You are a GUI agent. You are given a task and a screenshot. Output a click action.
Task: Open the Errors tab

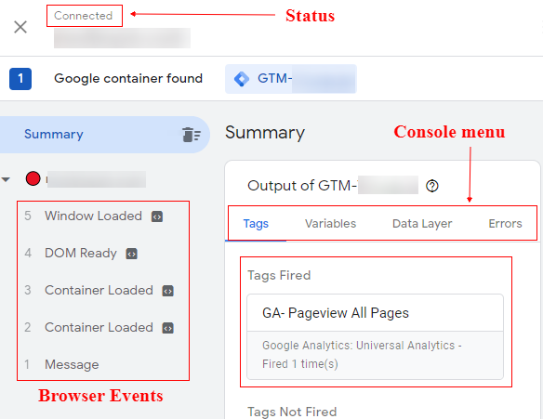pyautogui.click(x=505, y=224)
